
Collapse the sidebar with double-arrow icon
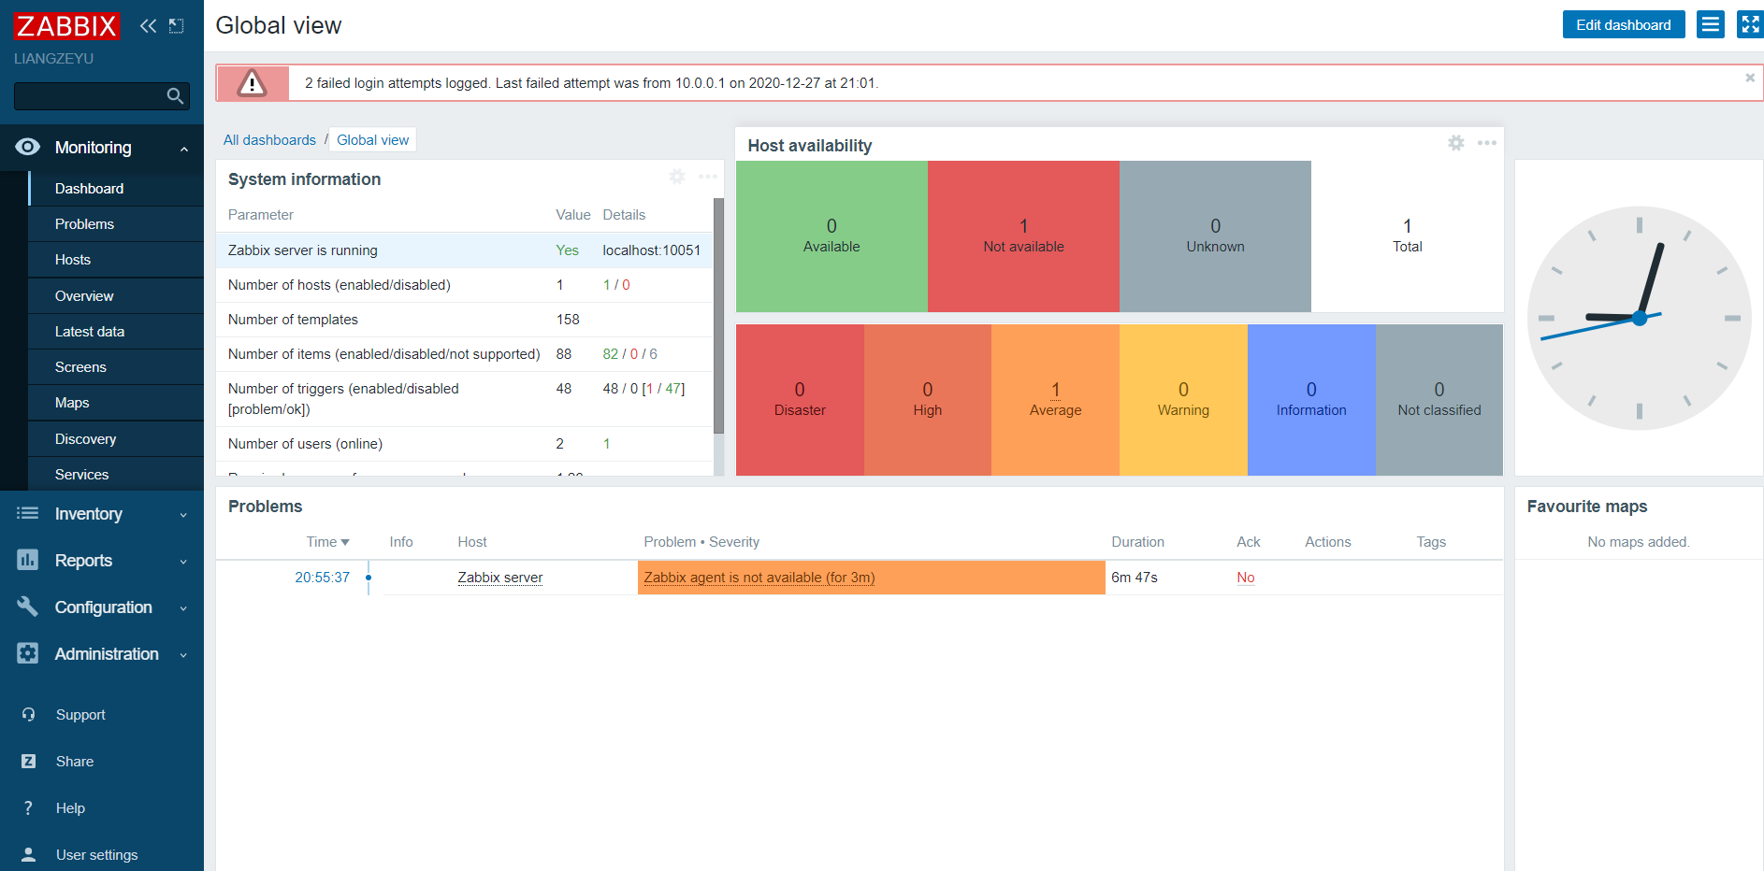point(148,26)
